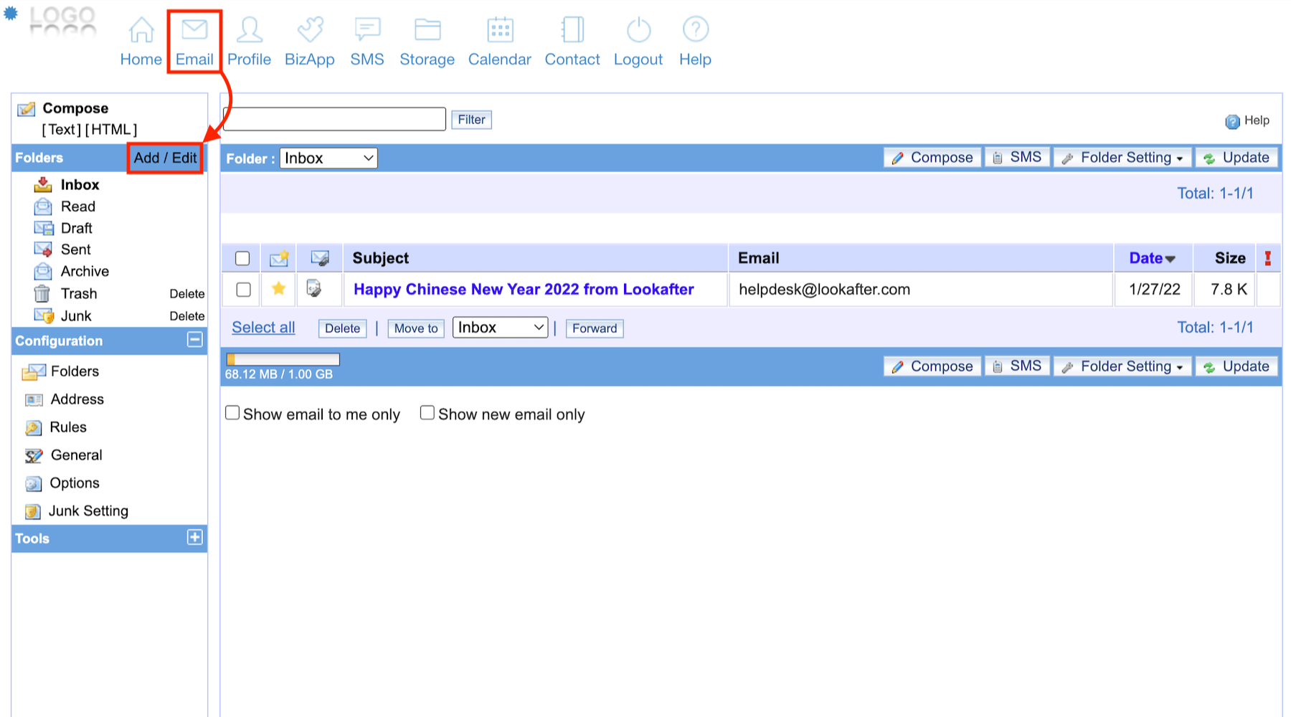
Task: Click the Logout power icon
Action: (x=638, y=30)
